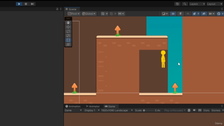Expand the grid visibility options arrow
The width and height of the screenshot is (224, 126).
coord(107,14)
